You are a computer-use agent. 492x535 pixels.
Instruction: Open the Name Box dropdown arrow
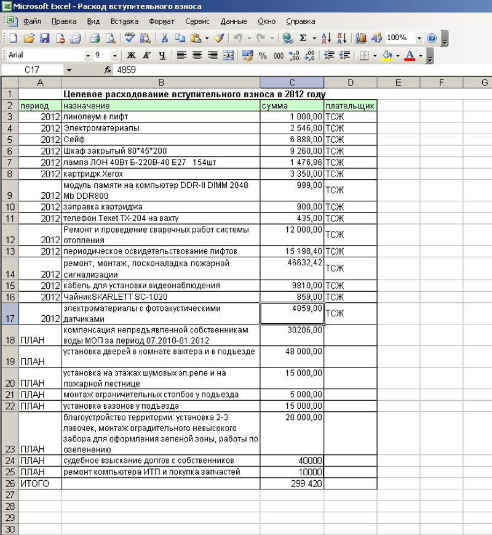(68, 70)
